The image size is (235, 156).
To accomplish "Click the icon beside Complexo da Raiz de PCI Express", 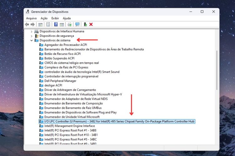I will click(41, 67).
